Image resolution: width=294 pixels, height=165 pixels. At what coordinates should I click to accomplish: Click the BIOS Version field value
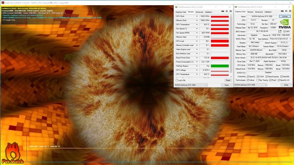[262, 32]
